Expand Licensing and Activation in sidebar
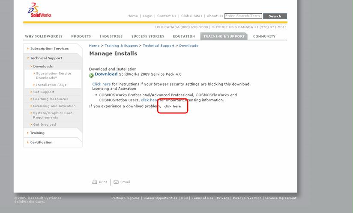This screenshot has width=353, height=213. (54, 106)
